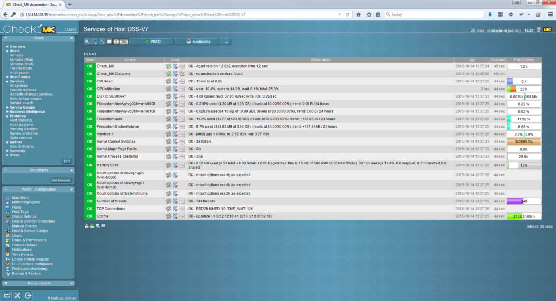Open the '...' extra buttons dropdown in toolbar
The height and width of the screenshot is (301, 556).
pyautogui.click(x=227, y=41)
